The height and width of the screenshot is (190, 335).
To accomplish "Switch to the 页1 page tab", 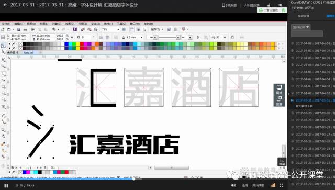I will tap(52, 168).
